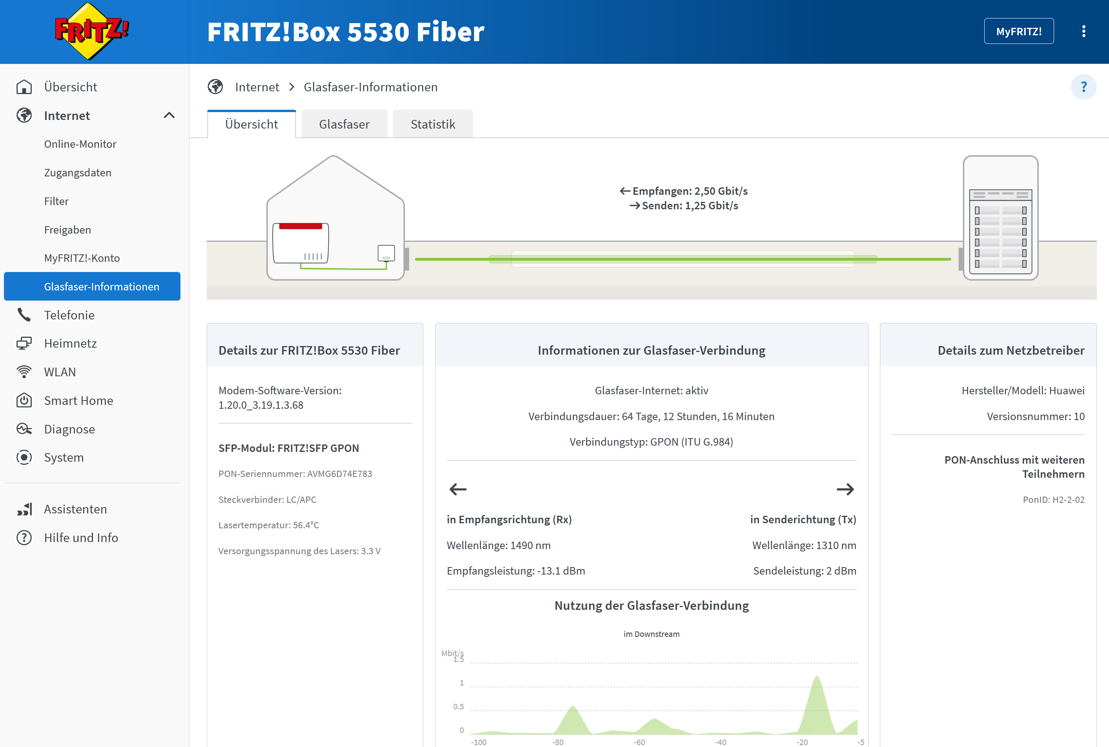Open Hilfe und Info in sidebar
This screenshot has width=1109, height=747.
(x=81, y=538)
